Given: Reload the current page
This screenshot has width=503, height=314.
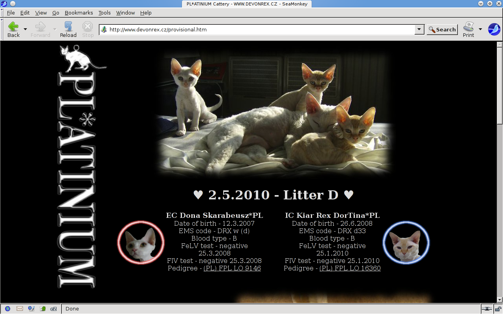Looking at the screenshot, I should (68, 29).
